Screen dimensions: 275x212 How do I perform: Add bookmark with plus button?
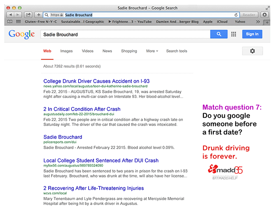(39, 15)
